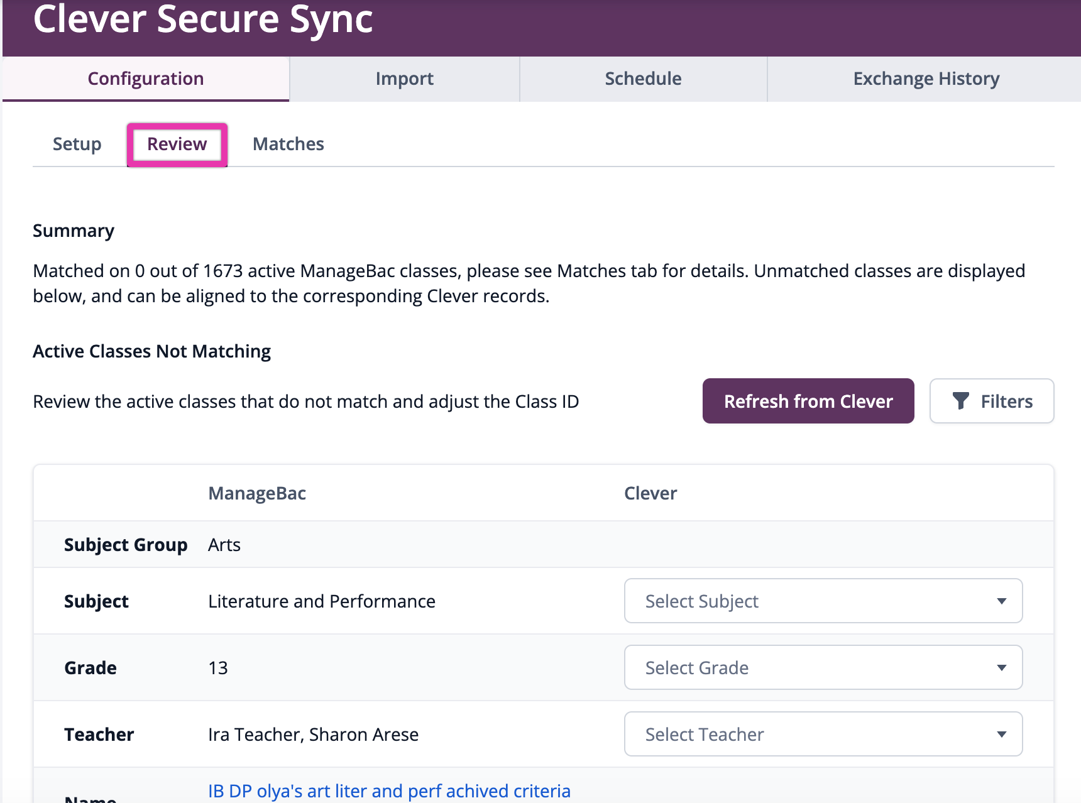Click the Select Subject dropdown arrow
This screenshot has height=803, width=1081.
(1002, 601)
